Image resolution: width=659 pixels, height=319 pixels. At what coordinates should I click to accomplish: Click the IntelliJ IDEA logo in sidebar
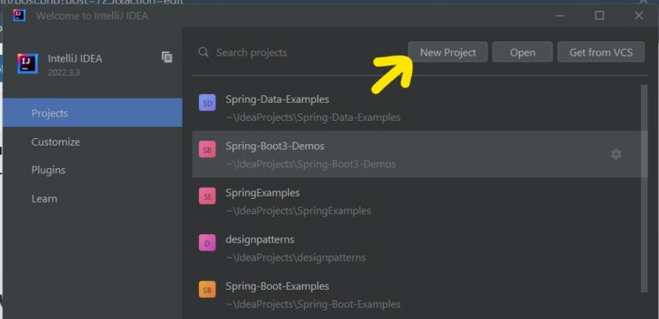point(27,63)
